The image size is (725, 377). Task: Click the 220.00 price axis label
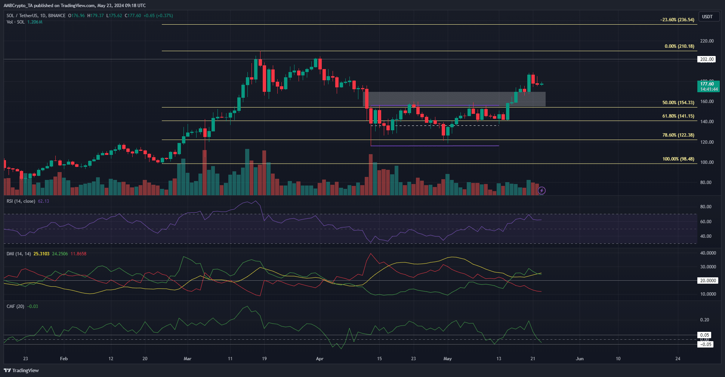click(x=707, y=41)
